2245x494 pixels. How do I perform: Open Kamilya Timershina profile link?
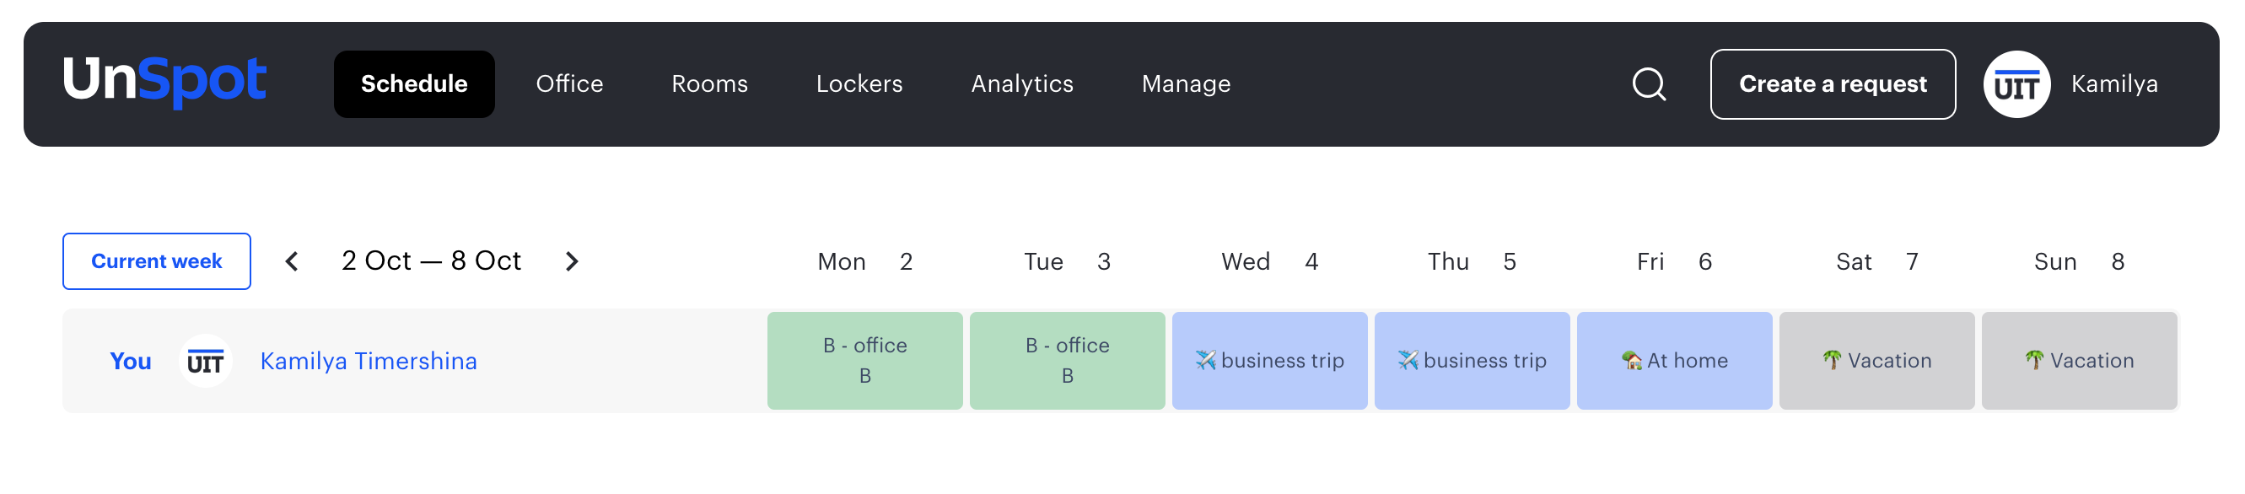click(368, 361)
